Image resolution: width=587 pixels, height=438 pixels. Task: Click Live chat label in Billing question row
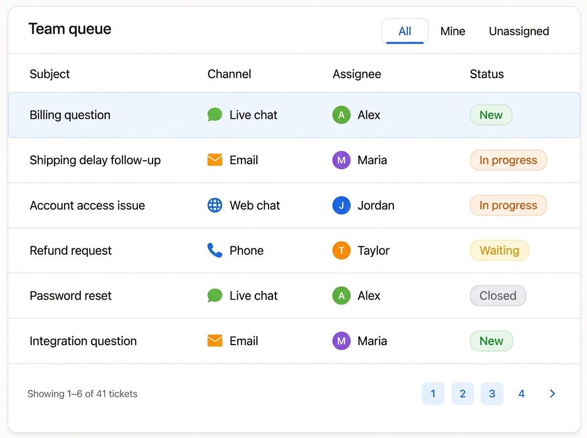pos(253,115)
